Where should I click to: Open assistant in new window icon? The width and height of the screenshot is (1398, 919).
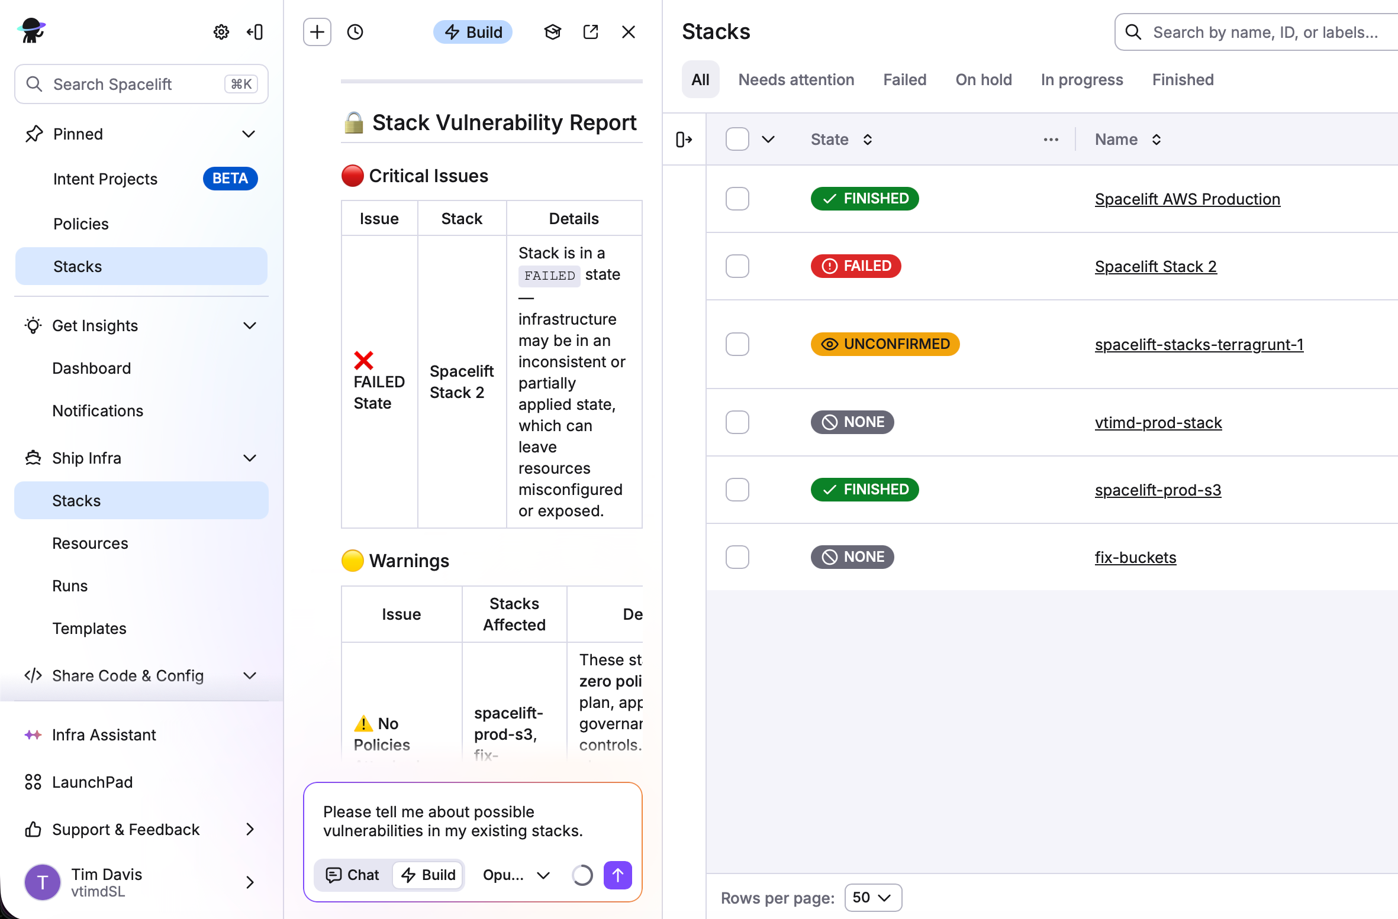pos(591,32)
